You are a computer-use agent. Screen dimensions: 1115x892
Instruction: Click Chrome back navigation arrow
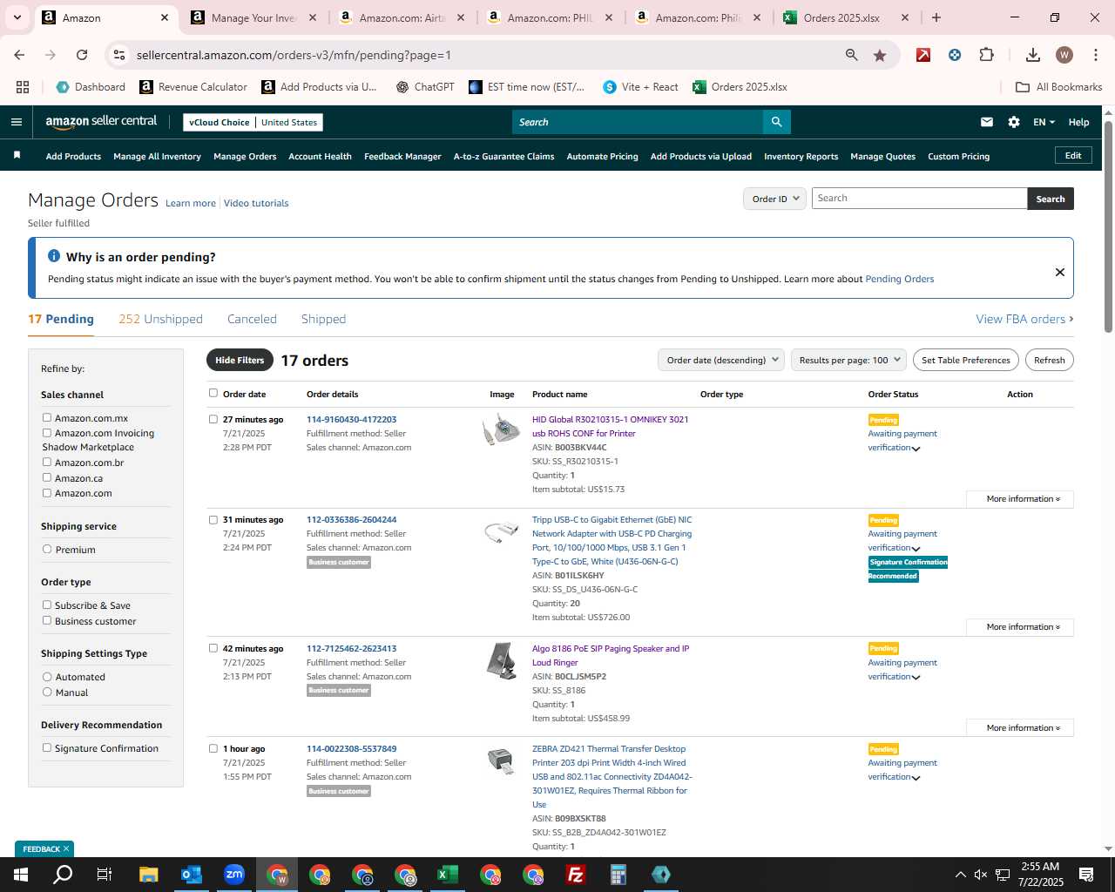pyautogui.click(x=19, y=55)
